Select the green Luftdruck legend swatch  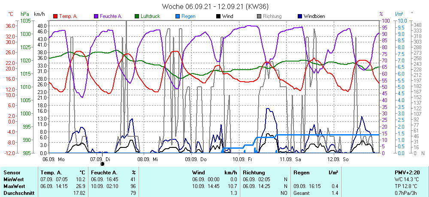137,16
